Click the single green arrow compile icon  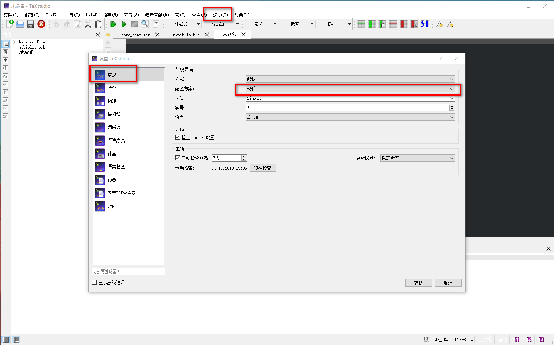coord(124,24)
